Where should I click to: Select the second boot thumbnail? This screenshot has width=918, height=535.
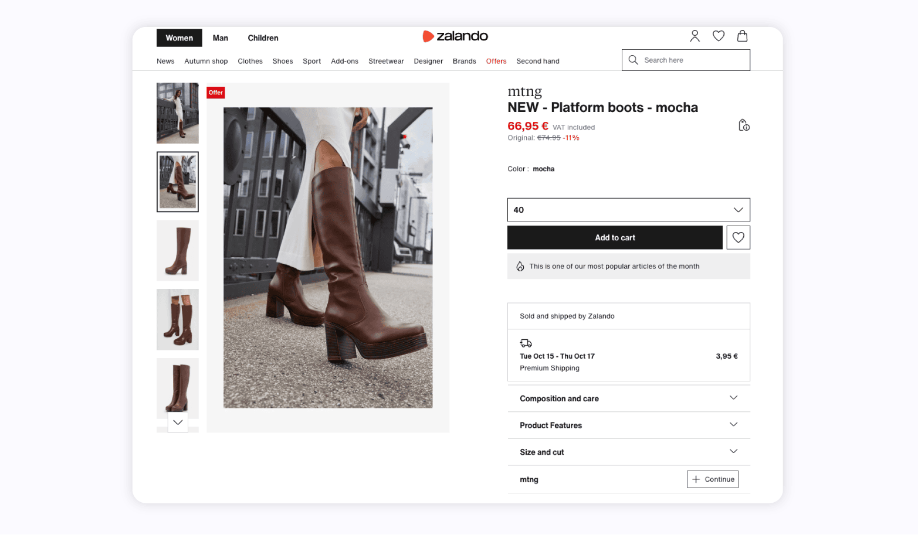[x=177, y=182]
